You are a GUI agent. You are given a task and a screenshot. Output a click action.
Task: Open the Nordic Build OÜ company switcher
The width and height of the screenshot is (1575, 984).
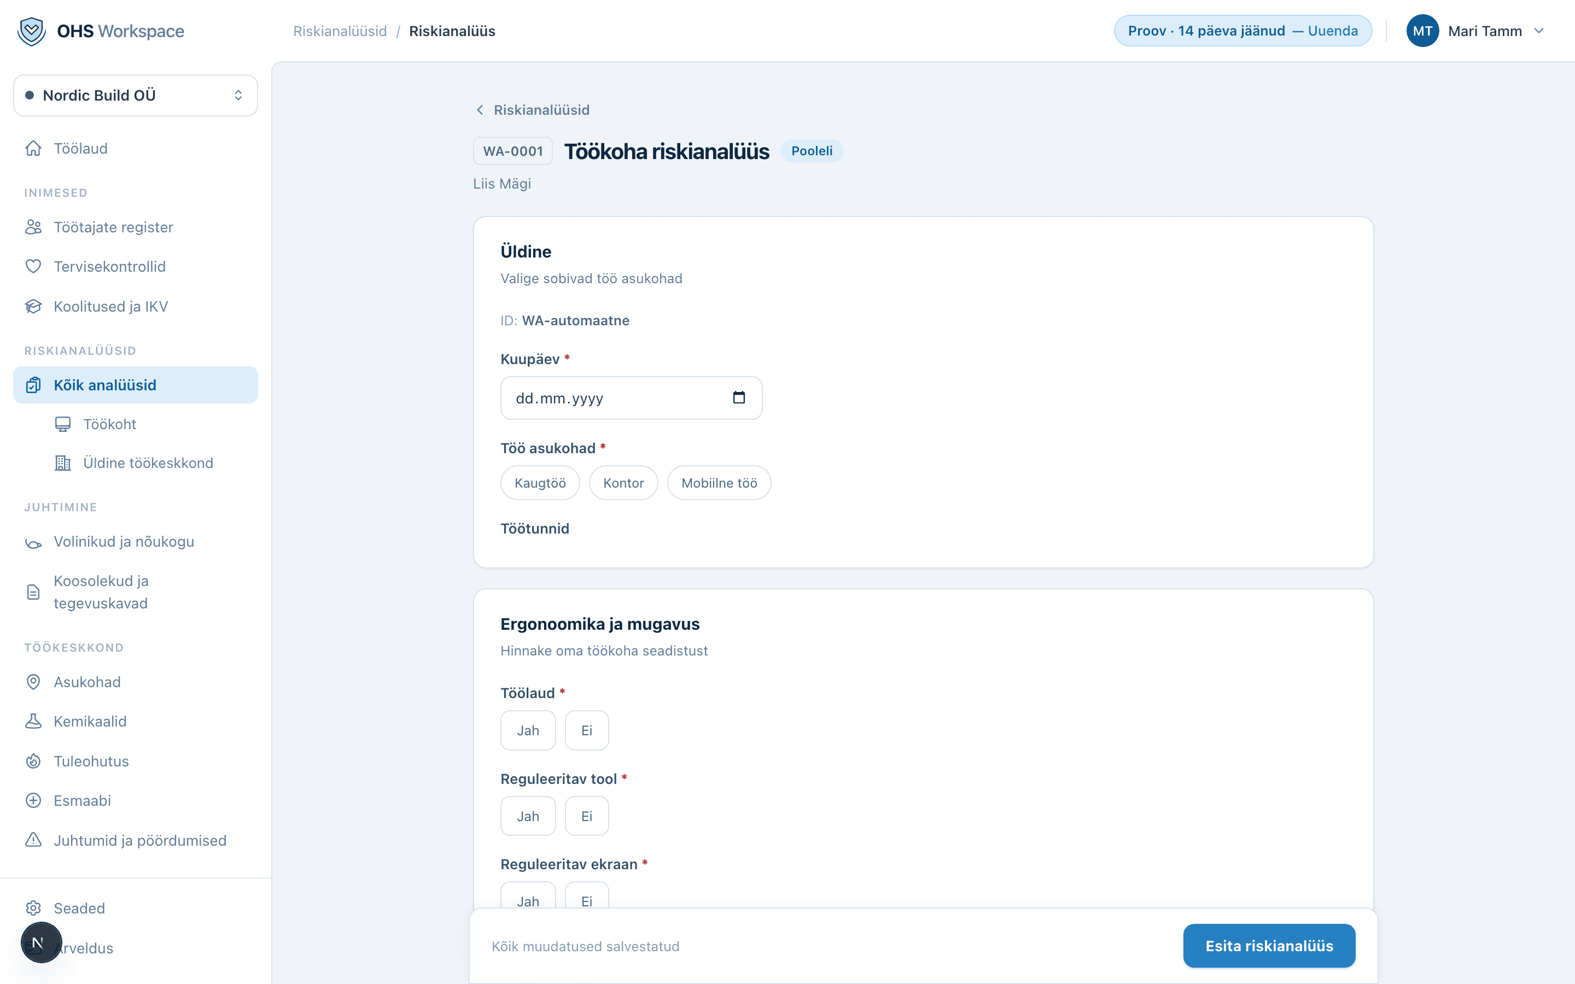pyautogui.click(x=136, y=95)
